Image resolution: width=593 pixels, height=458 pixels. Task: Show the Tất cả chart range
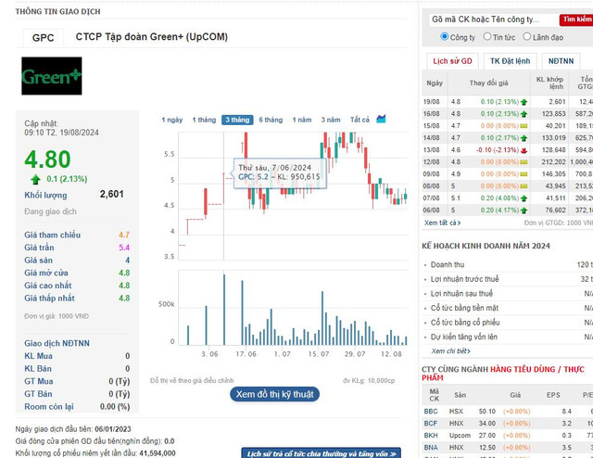click(360, 120)
